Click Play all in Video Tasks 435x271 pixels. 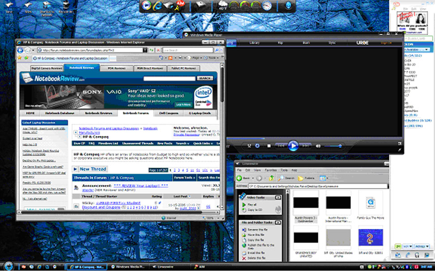[x=249, y=204]
